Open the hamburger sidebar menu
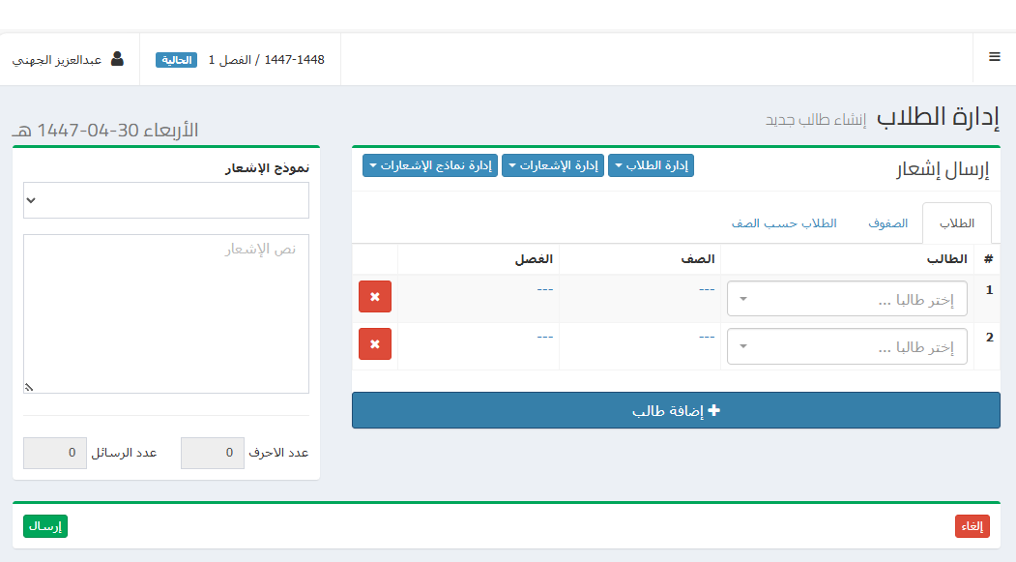1016x562 pixels. tap(994, 57)
